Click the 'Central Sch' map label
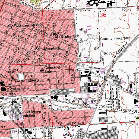139x139 pixels. pos(19,89)
